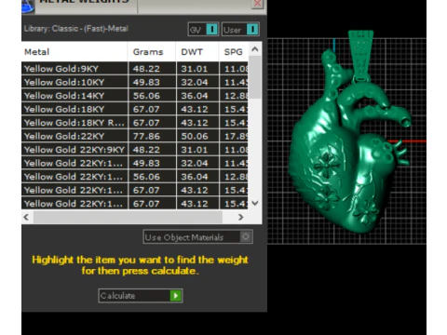The image size is (447, 335).
Task: Click the 36.04 DWT value for Yellow Gold:14KY
Action: [x=195, y=96]
